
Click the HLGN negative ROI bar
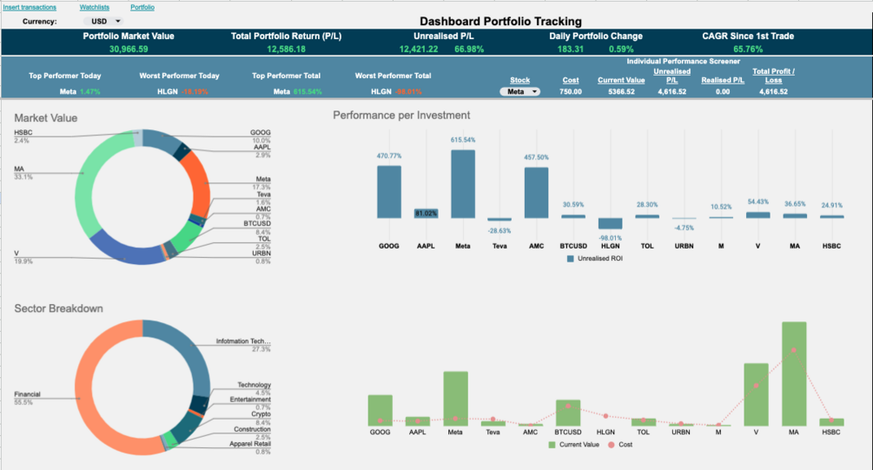pyautogui.click(x=610, y=223)
